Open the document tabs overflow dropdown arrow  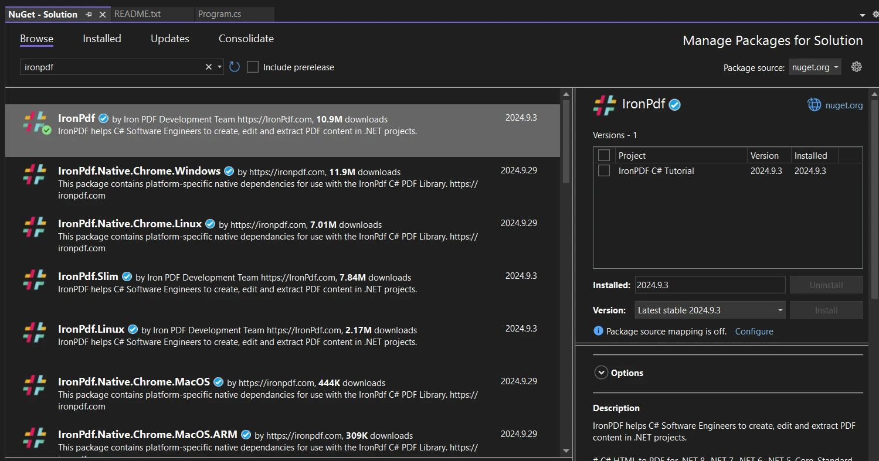862,15
